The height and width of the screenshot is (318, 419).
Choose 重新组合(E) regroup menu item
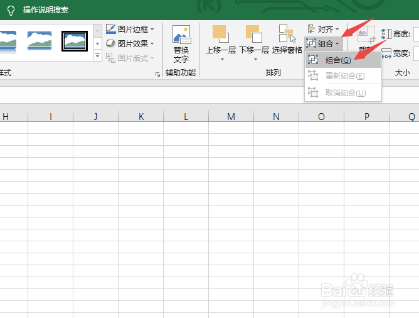[x=343, y=76]
